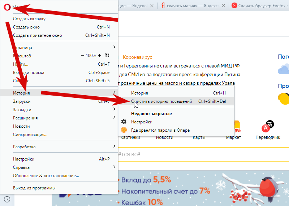289x206 pixels.
Task: Click the Opera logo menu button
Action: tap(7, 7)
